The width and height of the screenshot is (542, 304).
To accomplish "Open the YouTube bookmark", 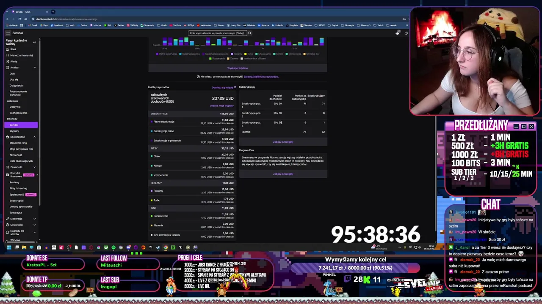I will pos(176,25).
